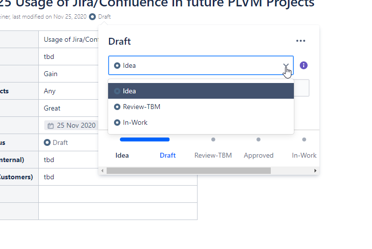Click the Draft status in the page byline
The image size is (372, 249).
[x=104, y=17]
